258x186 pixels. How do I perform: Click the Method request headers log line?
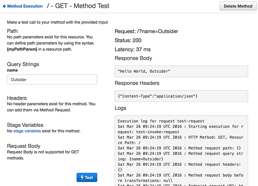point(179,167)
